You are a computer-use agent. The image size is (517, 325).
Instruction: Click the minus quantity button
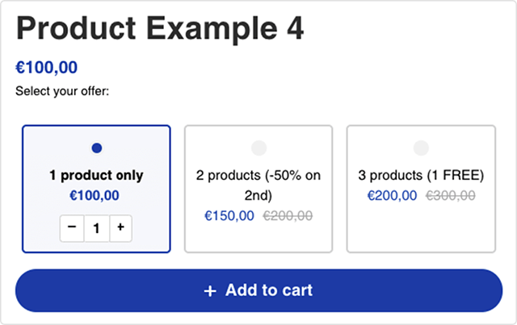coord(72,228)
